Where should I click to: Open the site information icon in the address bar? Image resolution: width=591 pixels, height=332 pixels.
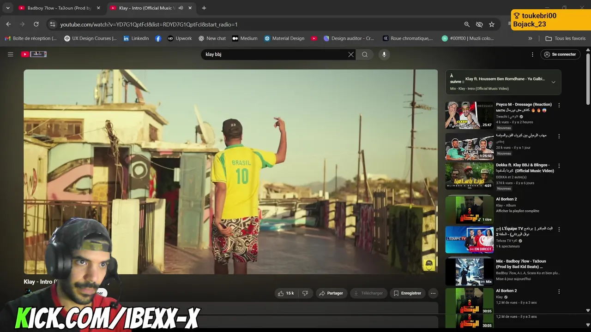pyautogui.click(x=52, y=24)
